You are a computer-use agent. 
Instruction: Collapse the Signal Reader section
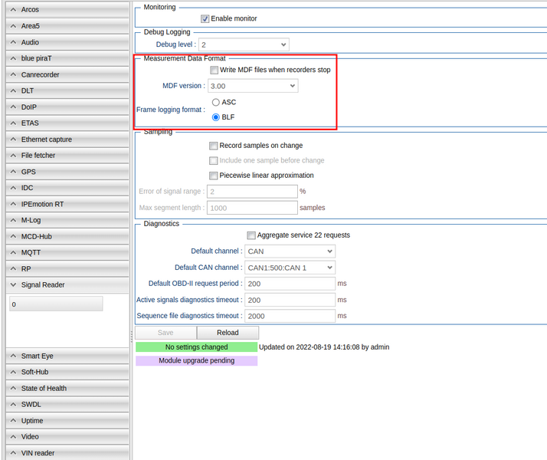(67, 285)
